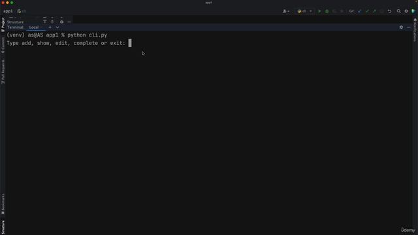Click the Structure panel expand all icon
418x235 pixels.
pyautogui.click(x=45, y=22)
